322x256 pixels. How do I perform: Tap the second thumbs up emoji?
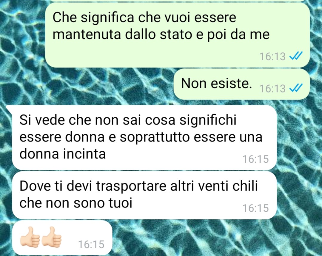pyautogui.click(x=51, y=237)
